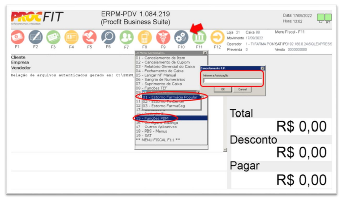Screen dimensions: 343x200
Task: Choose 16 - Configurar Balança
Action: pos(157,123)
